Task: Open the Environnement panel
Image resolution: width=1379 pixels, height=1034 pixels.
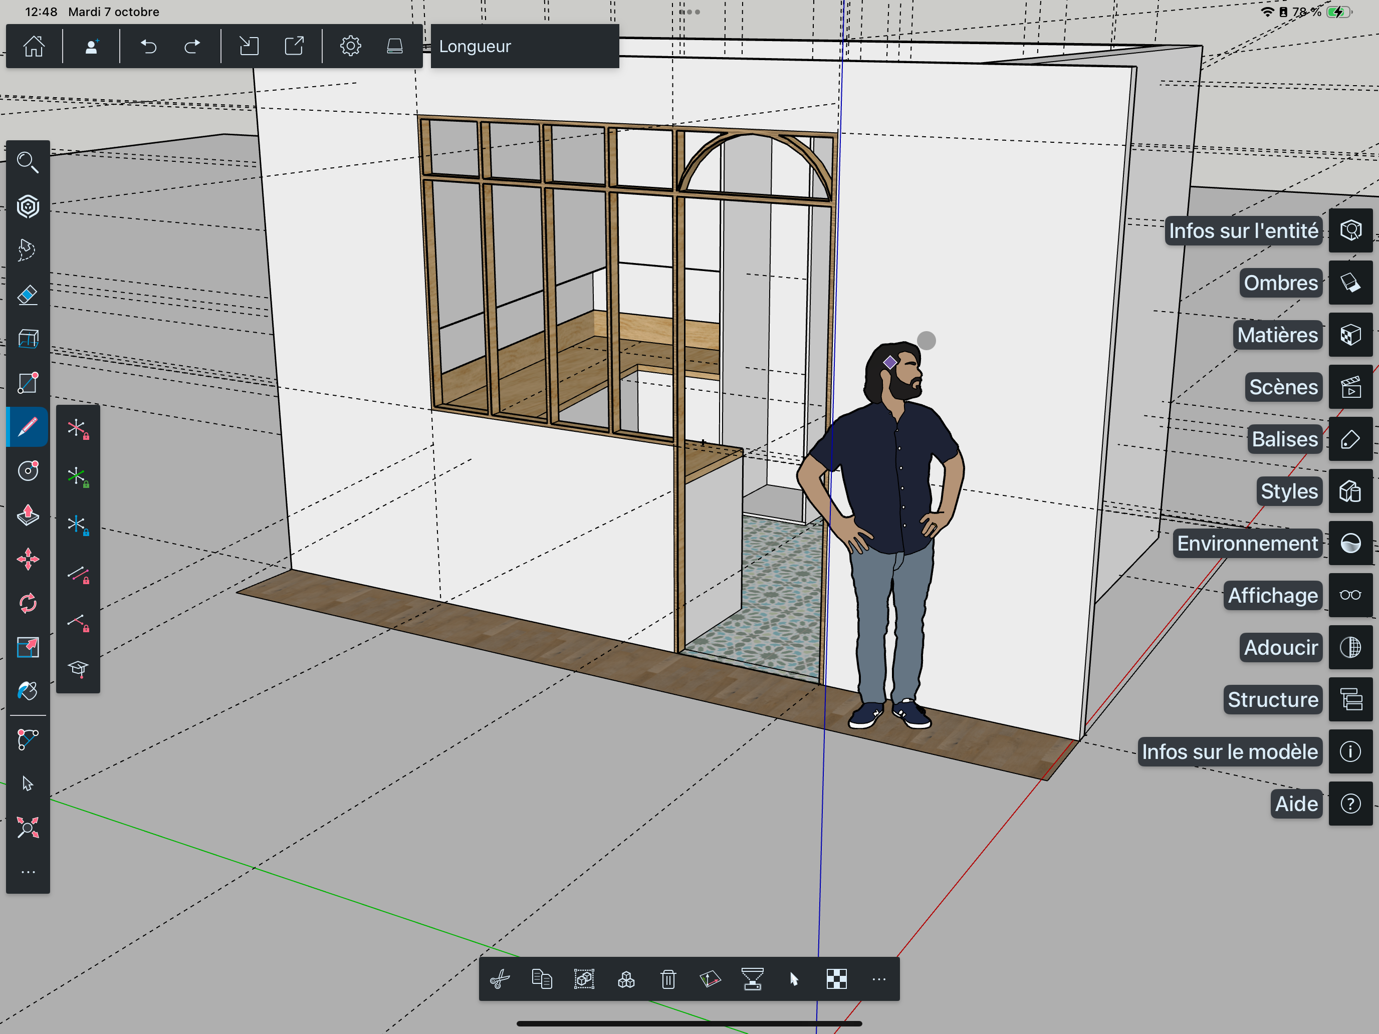Action: [1350, 544]
